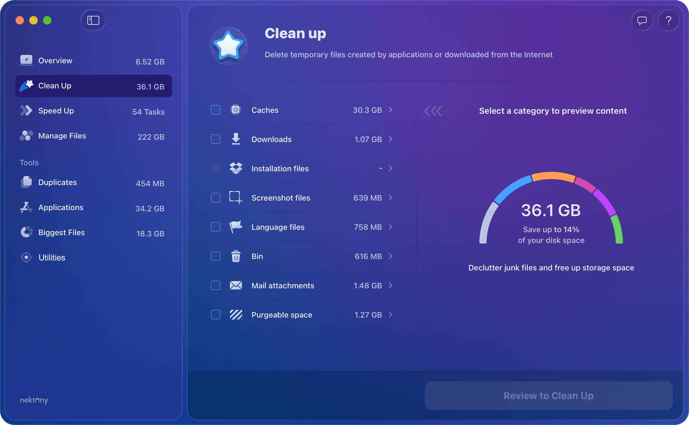The width and height of the screenshot is (689, 425).
Task: Click the Bin trash icon
Action: click(236, 256)
